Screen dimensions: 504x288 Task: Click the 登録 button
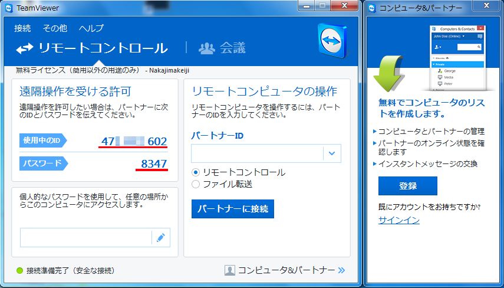(407, 186)
